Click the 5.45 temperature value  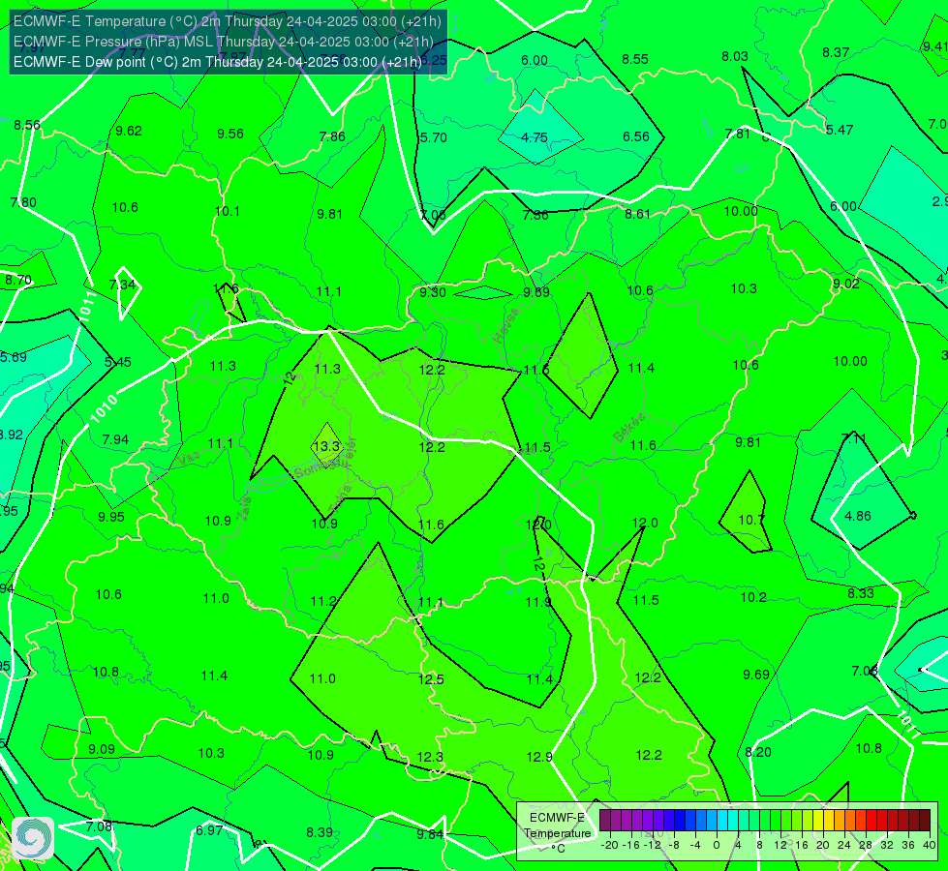point(118,361)
